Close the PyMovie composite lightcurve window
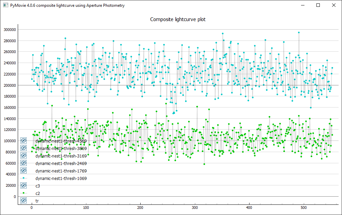Viewport: 342px width, 215px height. click(333, 5)
